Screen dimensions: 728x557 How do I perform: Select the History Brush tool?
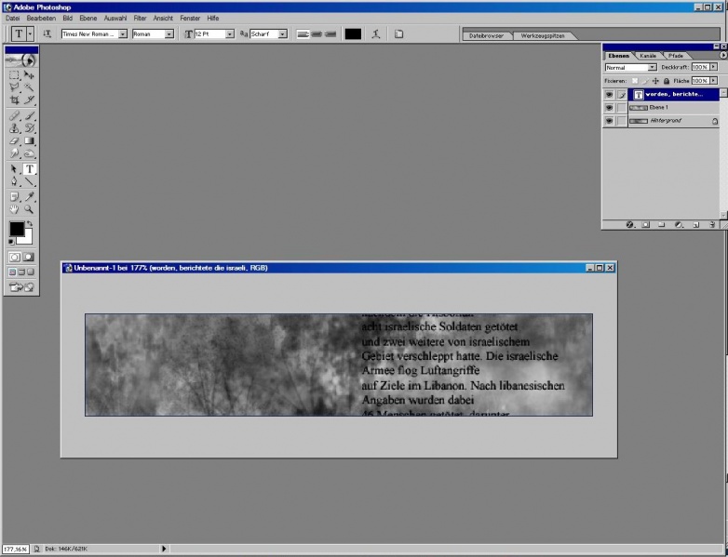[x=29, y=128]
